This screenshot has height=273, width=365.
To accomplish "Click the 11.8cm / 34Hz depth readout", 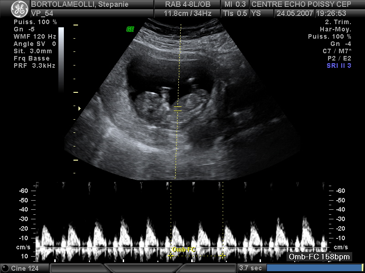I will (188, 13).
